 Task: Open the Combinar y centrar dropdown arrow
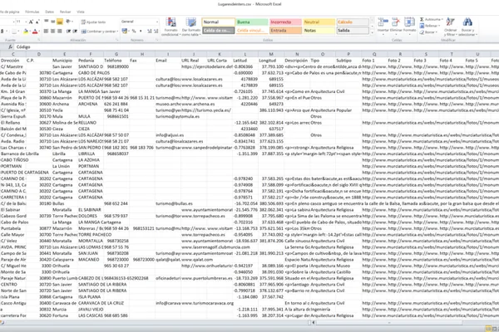[x=117, y=32]
